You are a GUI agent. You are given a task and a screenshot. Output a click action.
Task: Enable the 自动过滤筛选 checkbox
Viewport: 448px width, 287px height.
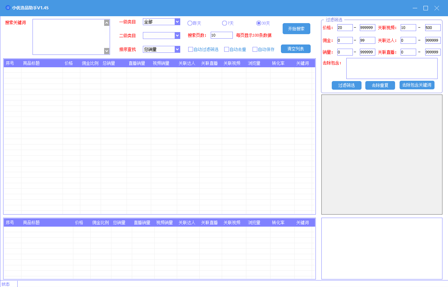191,49
